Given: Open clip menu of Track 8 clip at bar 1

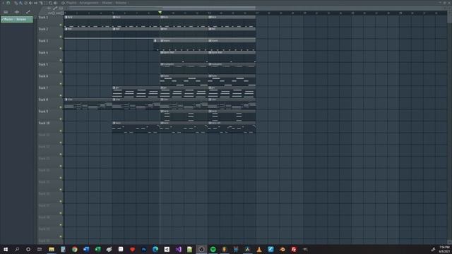Looking at the screenshot, I should tap(66, 99).
